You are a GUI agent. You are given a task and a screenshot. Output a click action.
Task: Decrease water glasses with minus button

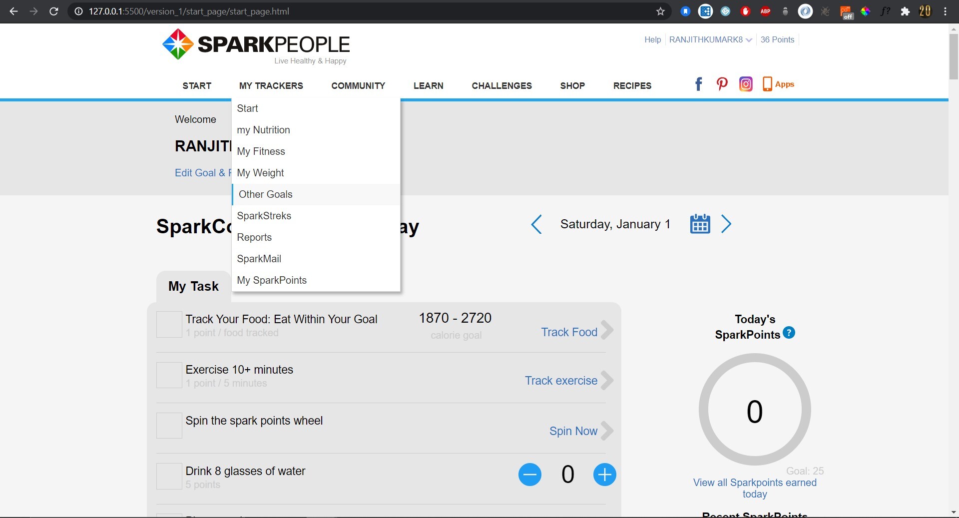[530, 475]
